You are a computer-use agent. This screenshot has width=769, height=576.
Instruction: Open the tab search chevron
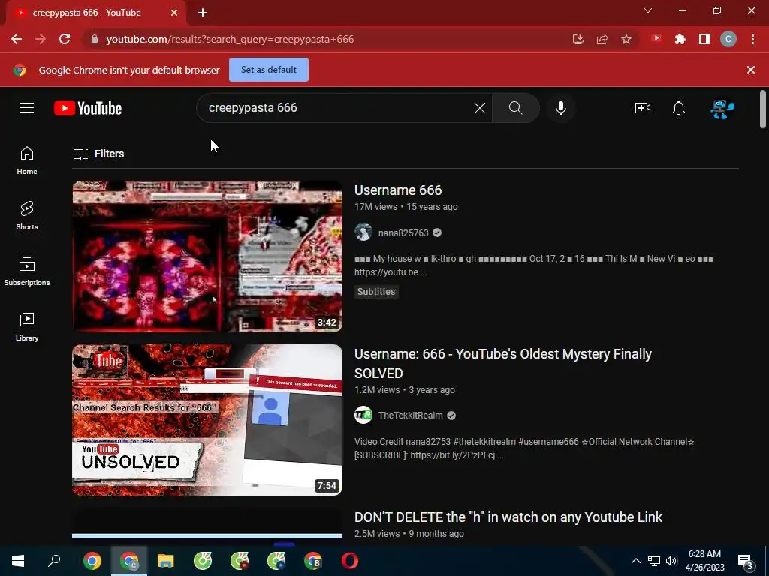click(648, 10)
